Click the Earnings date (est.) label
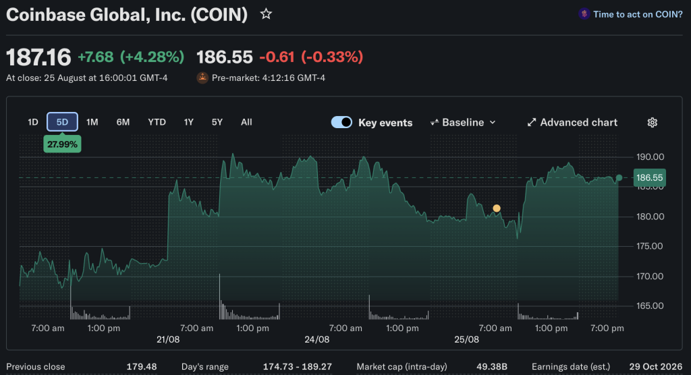 pyautogui.click(x=571, y=367)
